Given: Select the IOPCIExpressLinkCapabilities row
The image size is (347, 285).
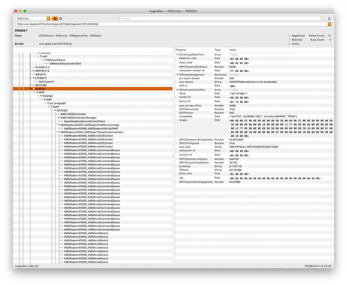Looking at the screenshot, I should pyautogui.click(x=254, y=140).
